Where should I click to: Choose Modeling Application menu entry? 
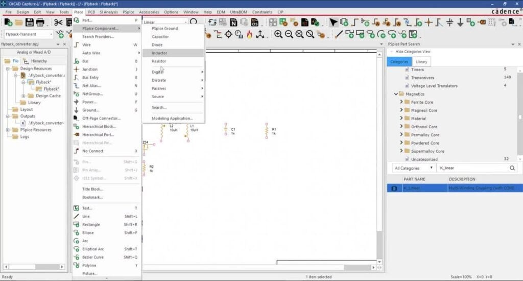tap(173, 119)
